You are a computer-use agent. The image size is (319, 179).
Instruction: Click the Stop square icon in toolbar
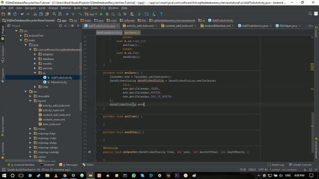(125, 14)
